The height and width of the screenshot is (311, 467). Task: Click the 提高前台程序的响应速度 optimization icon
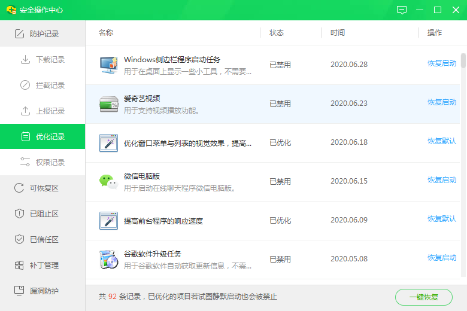pyautogui.click(x=108, y=221)
